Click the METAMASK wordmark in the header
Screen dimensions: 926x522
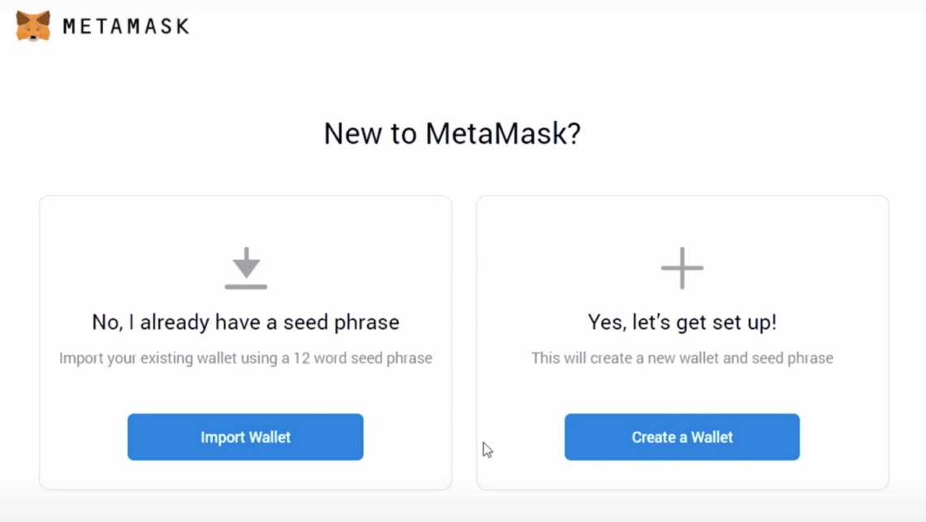126,25
